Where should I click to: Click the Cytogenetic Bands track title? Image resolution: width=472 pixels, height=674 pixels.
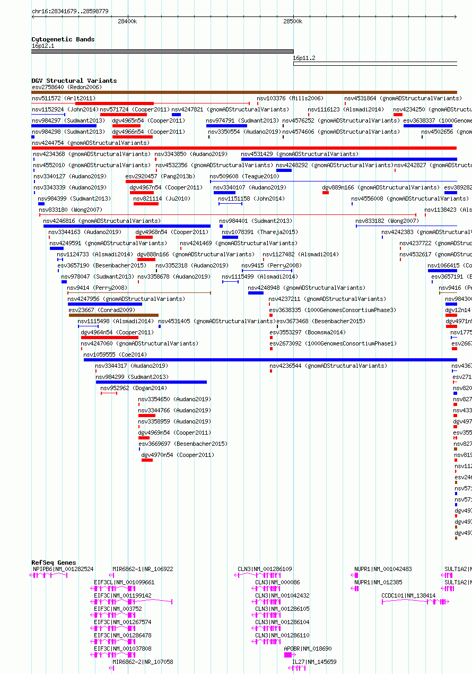(63, 39)
